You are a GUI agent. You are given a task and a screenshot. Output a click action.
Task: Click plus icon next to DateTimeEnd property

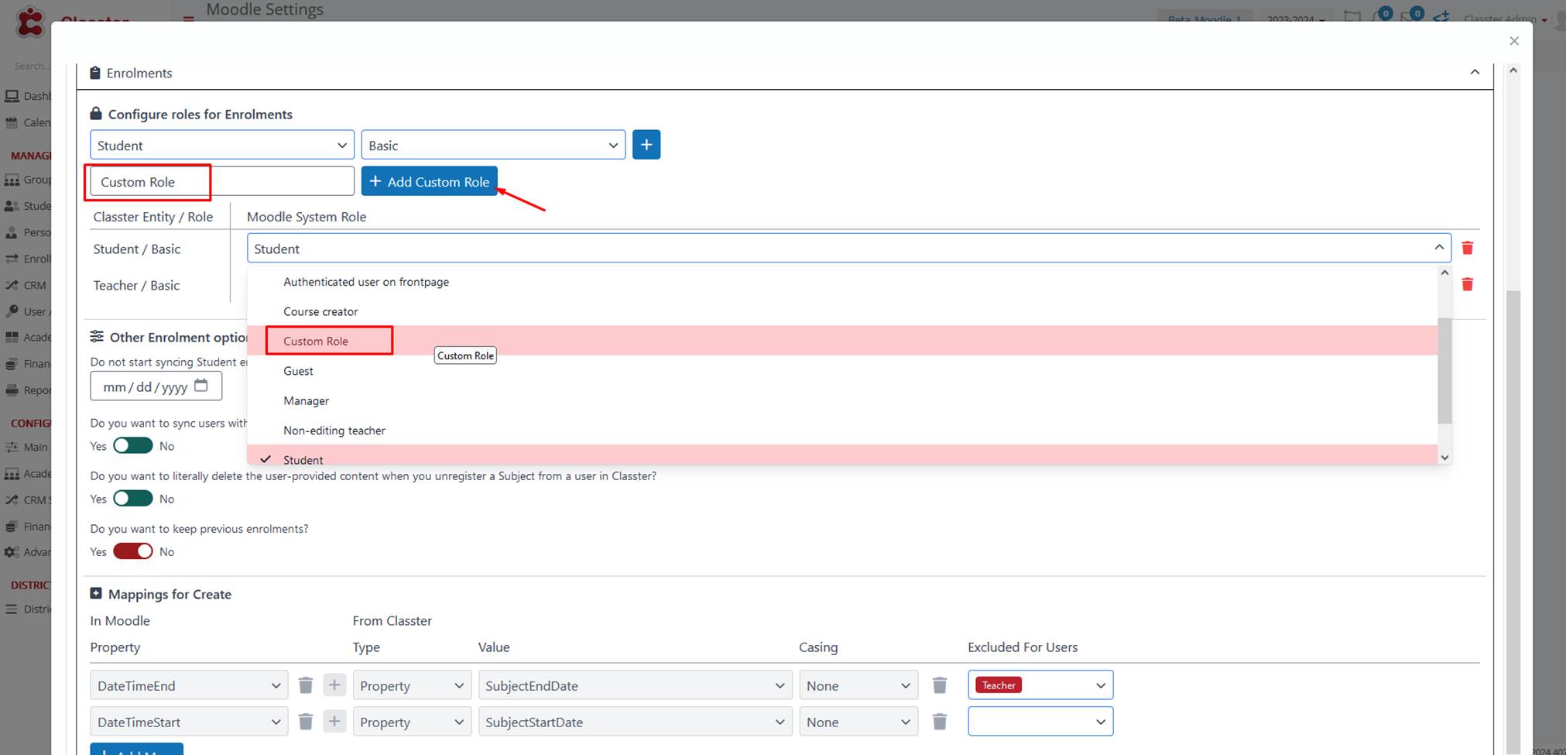(334, 685)
